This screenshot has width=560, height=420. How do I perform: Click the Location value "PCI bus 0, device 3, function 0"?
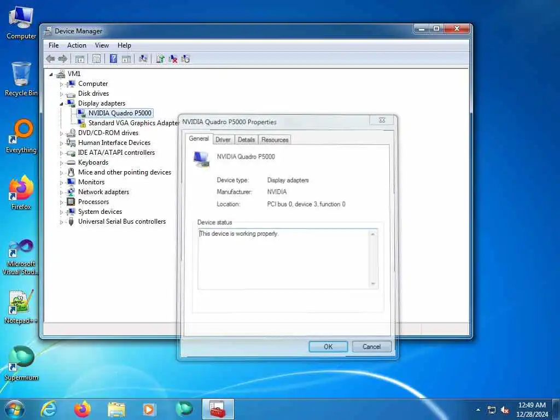[x=306, y=205]
